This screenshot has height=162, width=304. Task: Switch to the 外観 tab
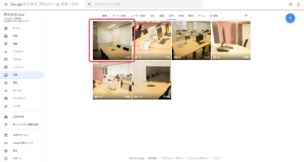pos(181,16)
